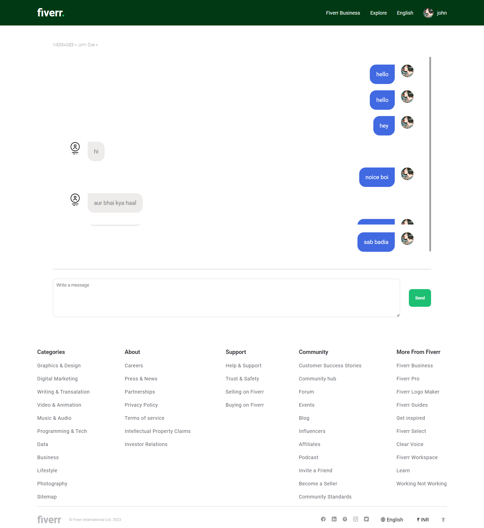
Task: Open the Fiverr LinkedIn social page
Action: click(x=334, y=519)
